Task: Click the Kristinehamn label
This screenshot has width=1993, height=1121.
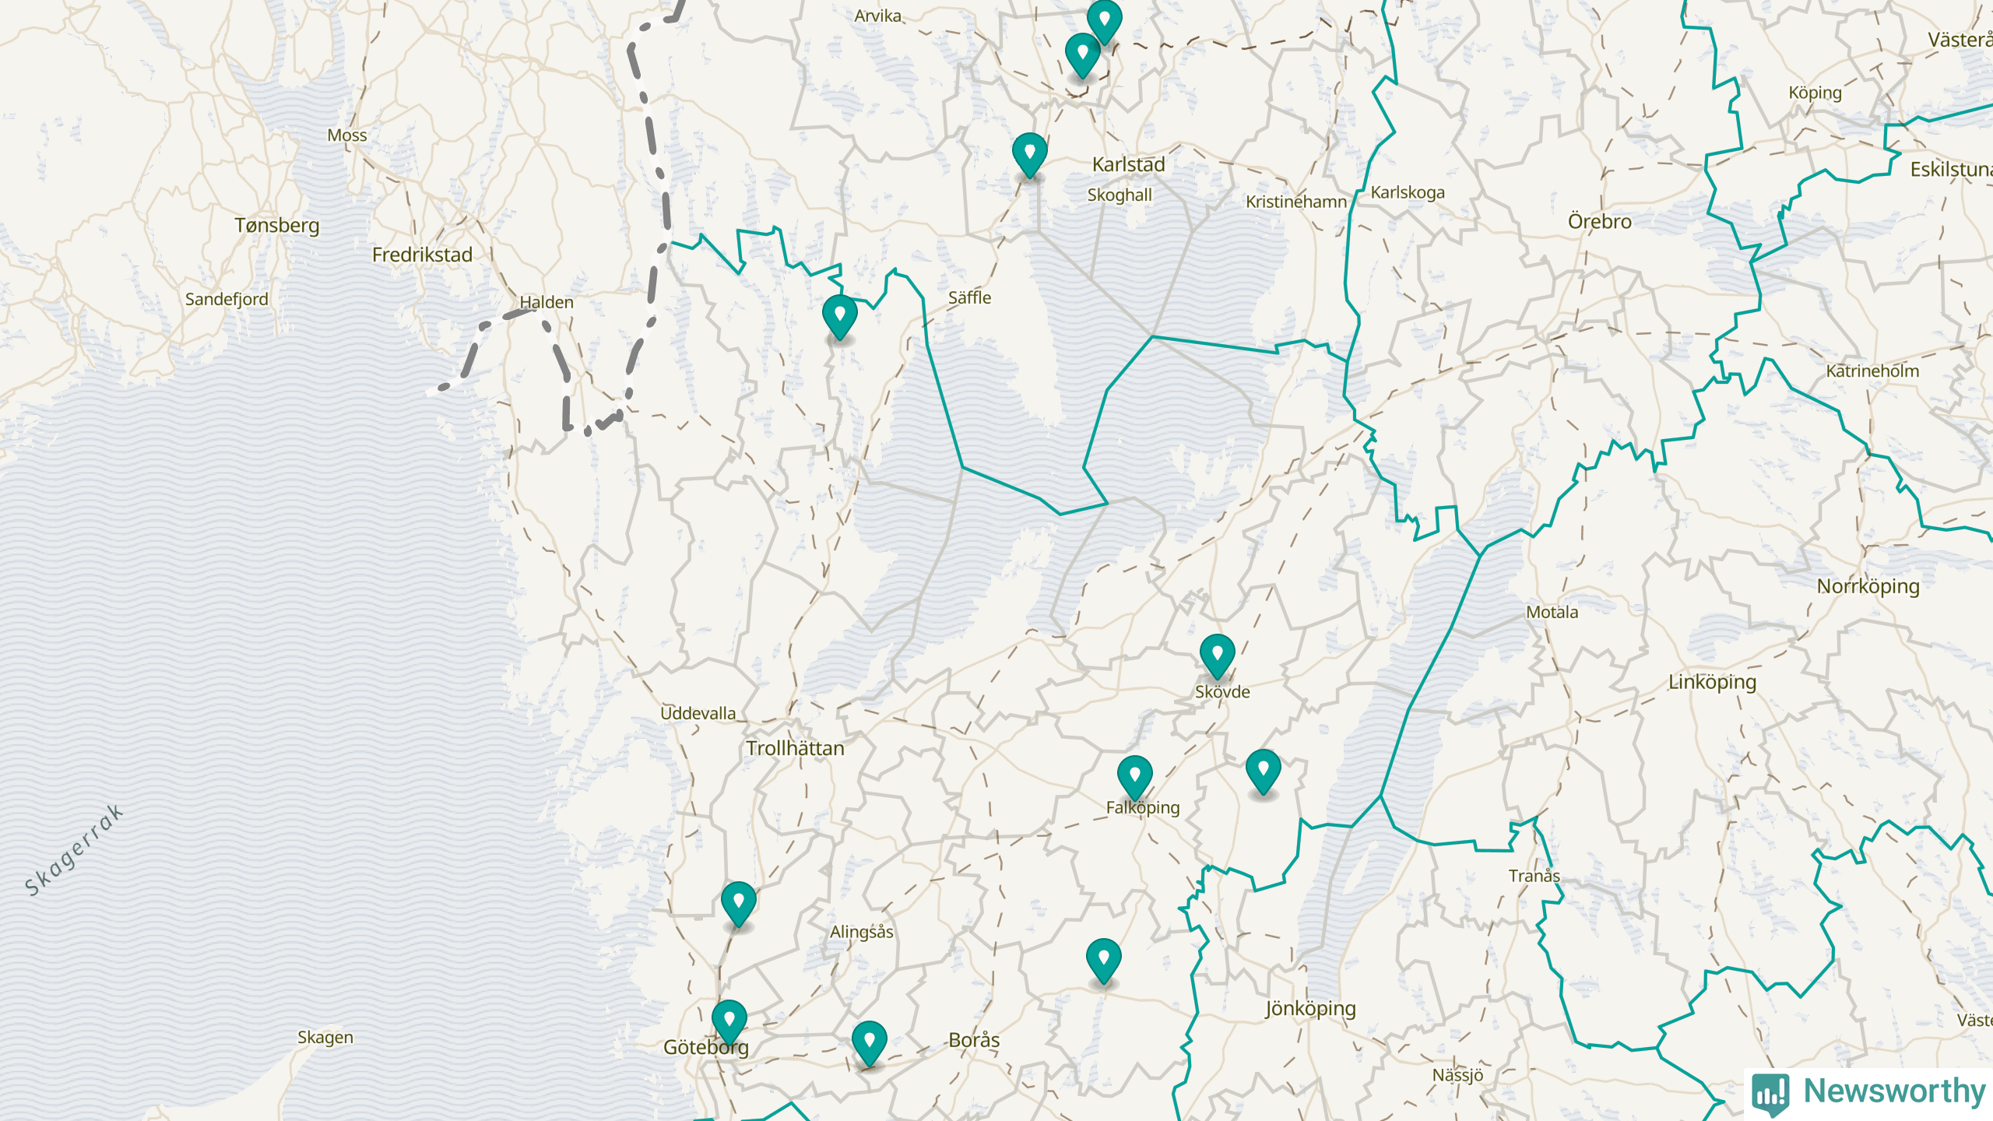Action: pyautogui.click(x=1295, y=202)
